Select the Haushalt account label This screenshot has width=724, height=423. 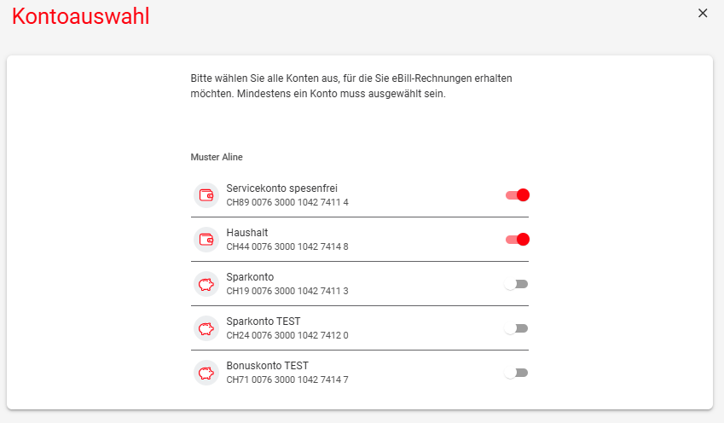pos(247,233)
